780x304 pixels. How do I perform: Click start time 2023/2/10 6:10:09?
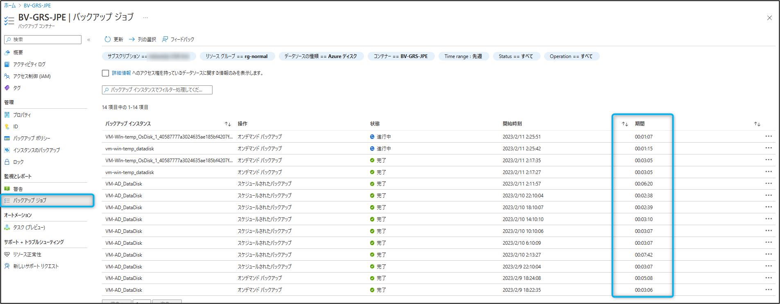522,243
